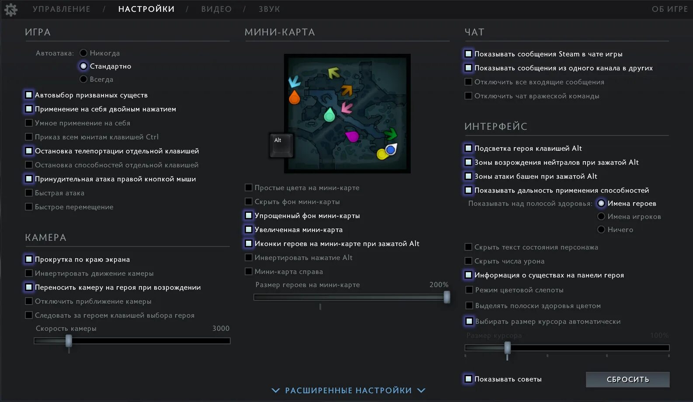Open the УПРАВЛЕНИЕ tab
Screen dimensions: 693x402
(x=62, y=9)
